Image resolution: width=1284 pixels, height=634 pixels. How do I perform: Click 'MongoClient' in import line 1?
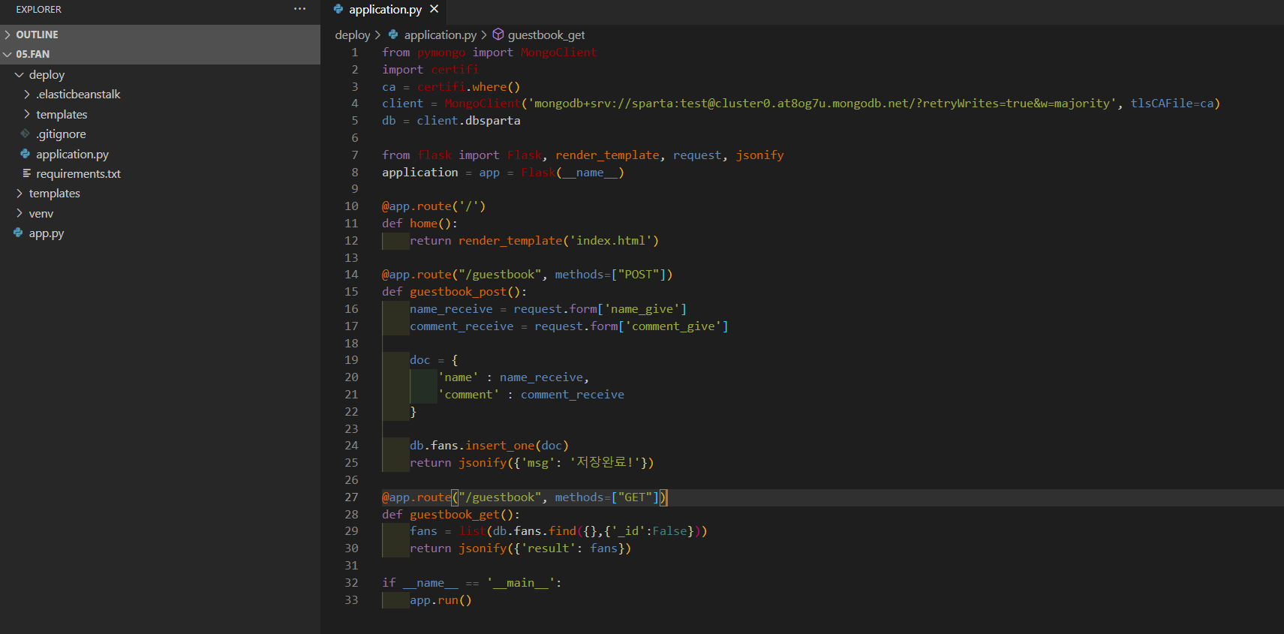(x=558, y=53)
